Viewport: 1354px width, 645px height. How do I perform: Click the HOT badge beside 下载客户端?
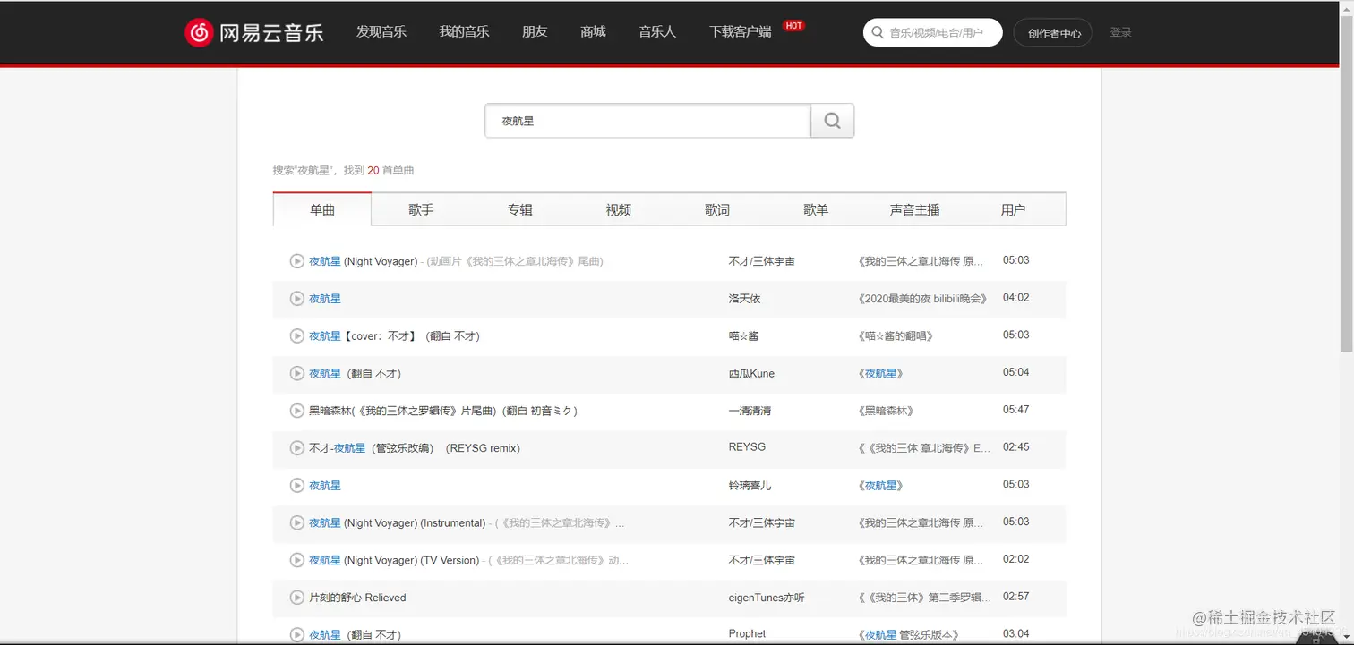coord(793,26)
